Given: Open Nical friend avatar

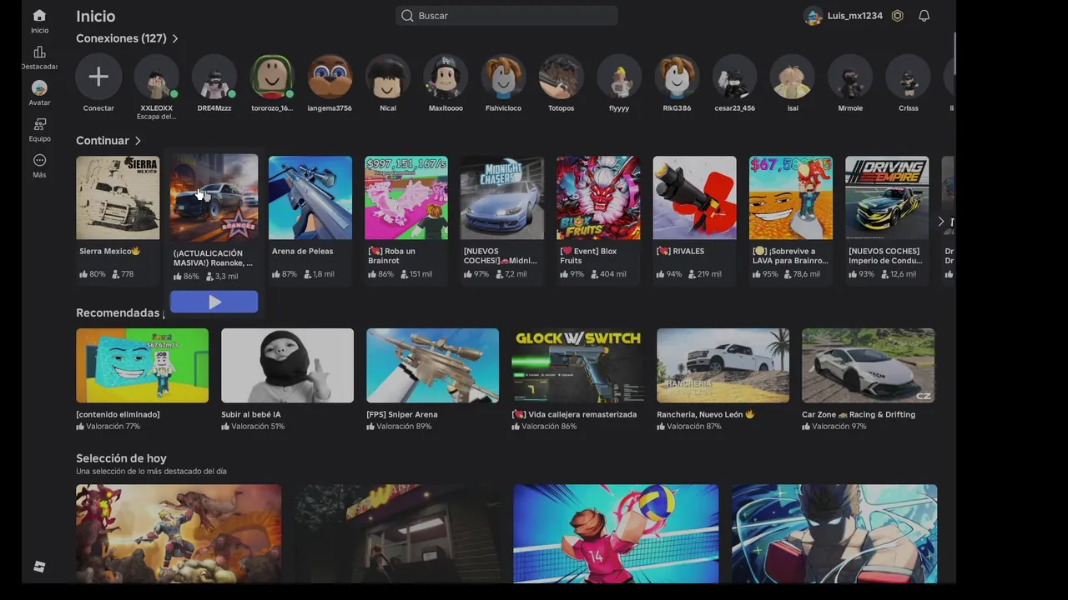Looking at the screenshot, I should coord(388,77).
